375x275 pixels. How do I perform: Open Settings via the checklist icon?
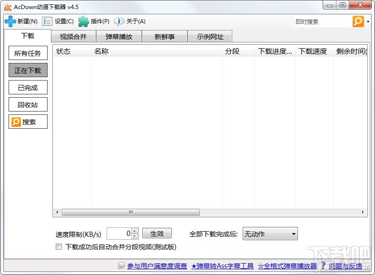47,21
